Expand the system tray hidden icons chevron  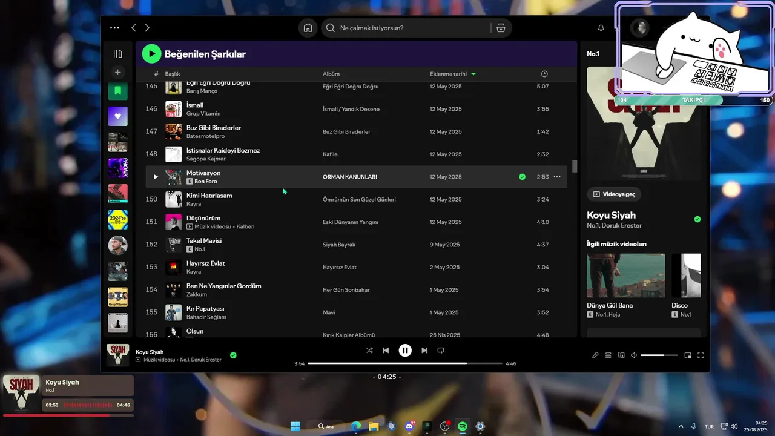coord(681,426)
